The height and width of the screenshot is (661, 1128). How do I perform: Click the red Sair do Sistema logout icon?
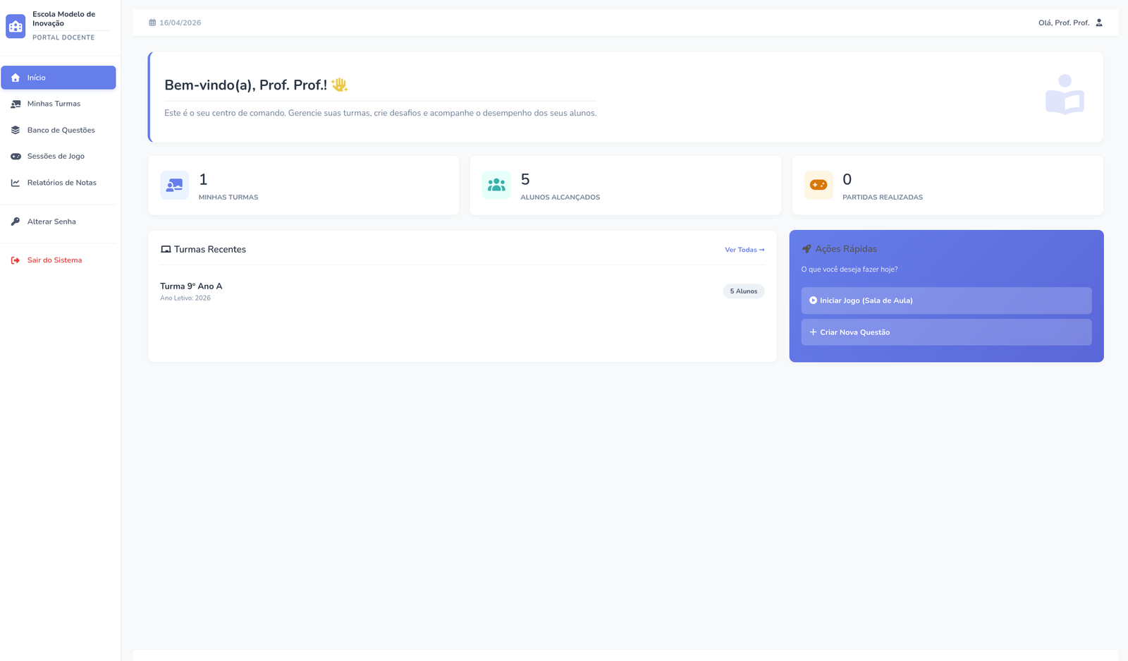pyautogui.click(x=16, y=260)
